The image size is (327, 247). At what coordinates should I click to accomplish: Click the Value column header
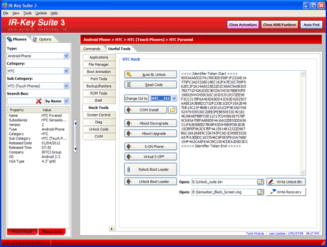pyautogui.click(x=55, y=110)
